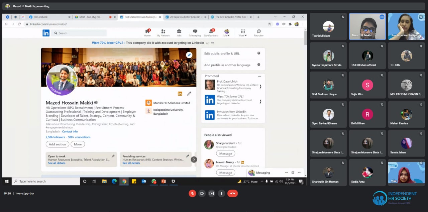Open LinkedIn Messaging from the top nav
Screen dimensions: 428x212
click(195, 33)
